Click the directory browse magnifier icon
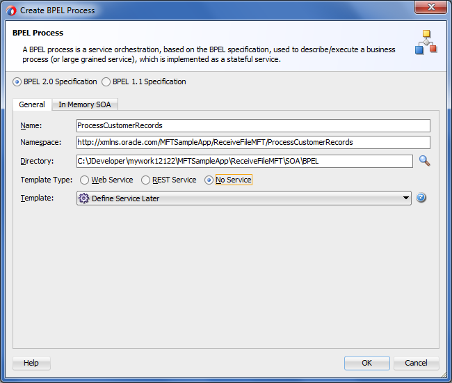452x383 pixels. (x=424, y=161)
